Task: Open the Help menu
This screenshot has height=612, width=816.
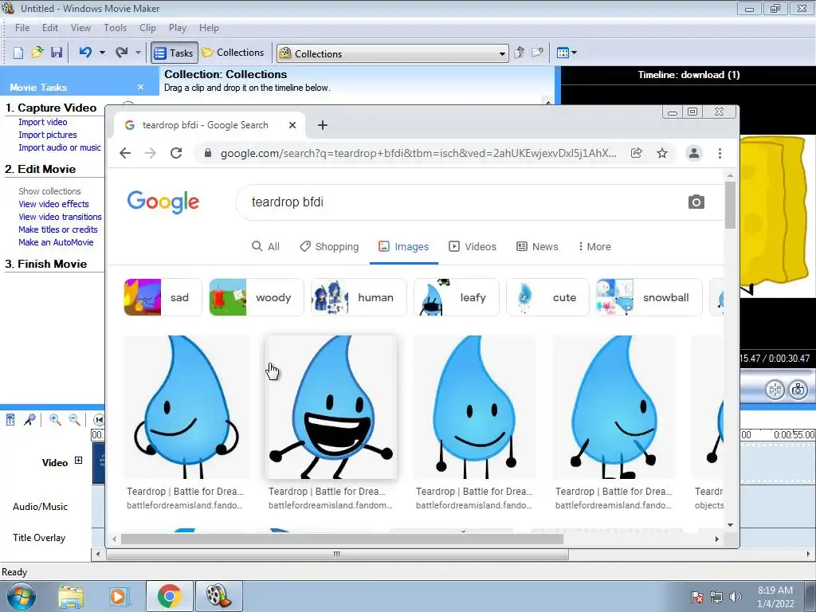Action: click(209, 28)
